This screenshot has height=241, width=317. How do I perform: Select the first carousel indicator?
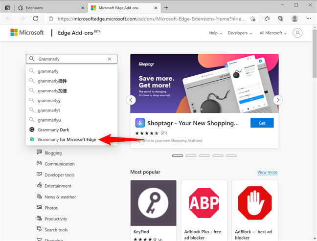click(x=178, y=156)
